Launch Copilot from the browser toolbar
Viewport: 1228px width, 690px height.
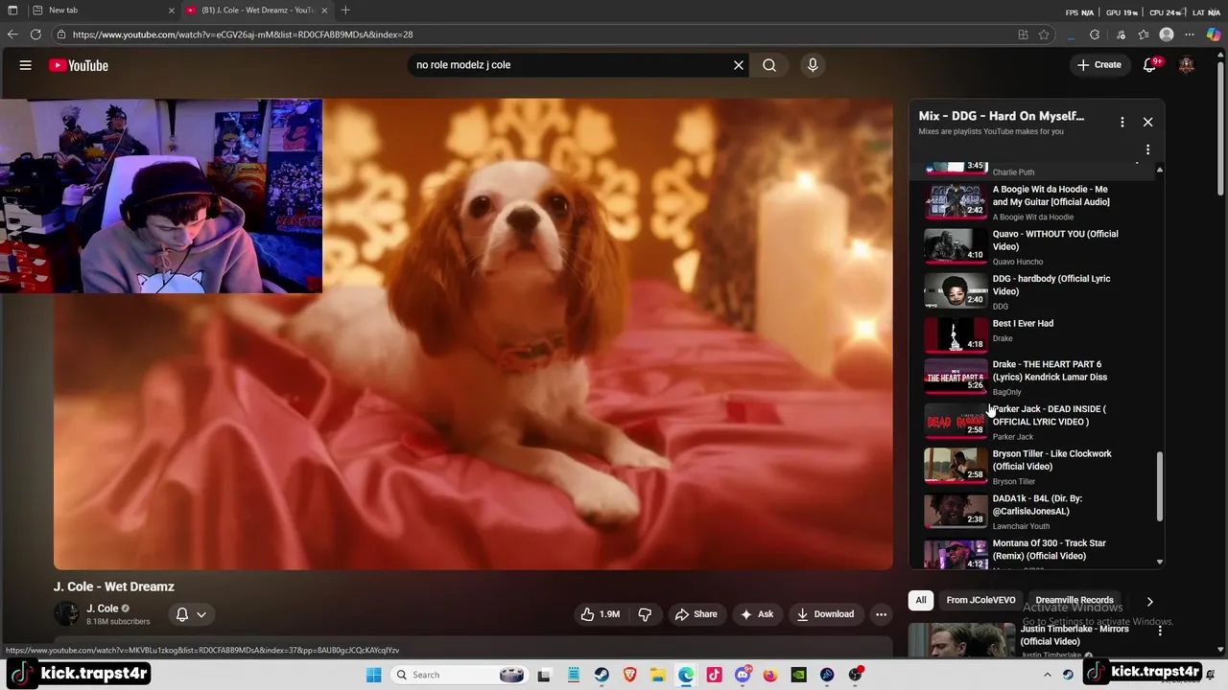(x=1214, y=34)
